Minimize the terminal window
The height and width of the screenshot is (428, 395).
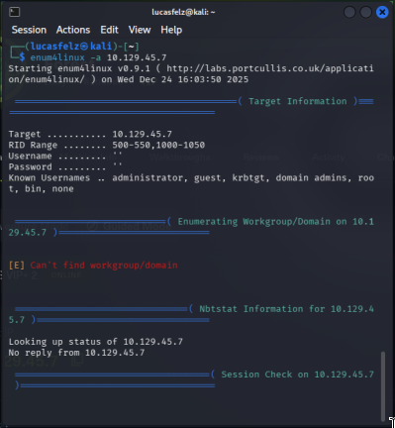[x=349, y=12]
